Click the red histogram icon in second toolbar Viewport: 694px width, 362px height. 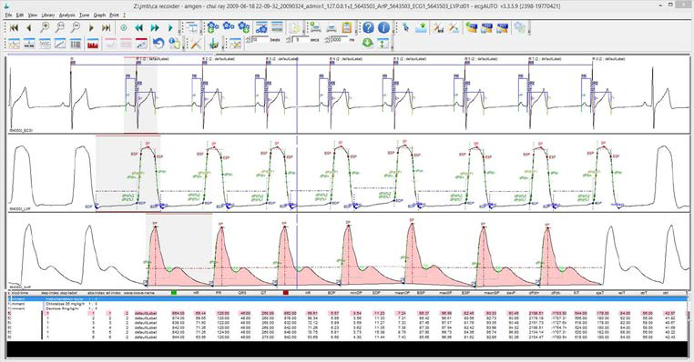pos(93,44)
